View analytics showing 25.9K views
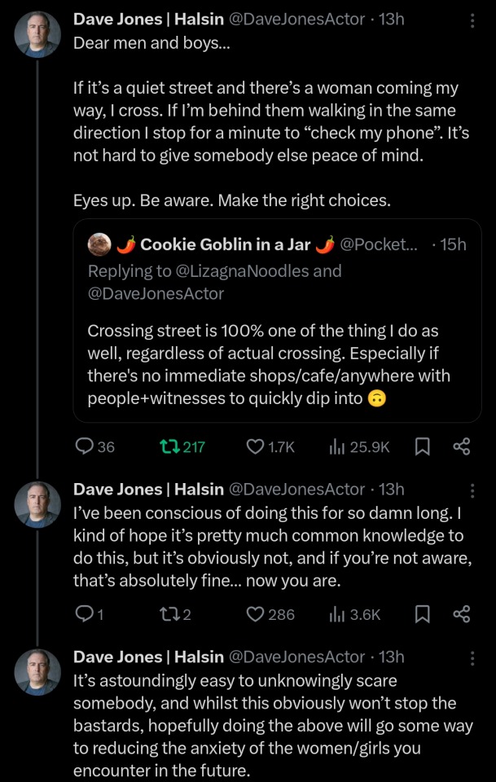Viewport: 496px width, 782px height. pos(335,446)
